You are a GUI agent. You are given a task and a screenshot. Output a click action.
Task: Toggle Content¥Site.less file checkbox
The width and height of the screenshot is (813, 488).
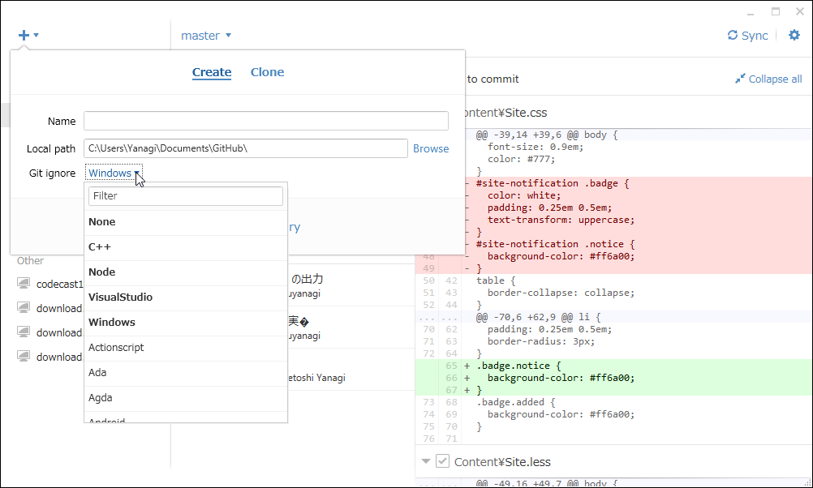[x=442, y=461]
